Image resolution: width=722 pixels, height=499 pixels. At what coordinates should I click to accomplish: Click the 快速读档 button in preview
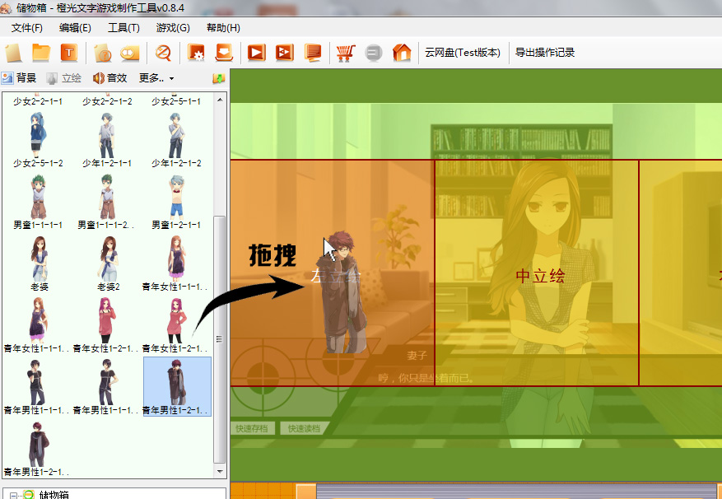[x=304, y=428]
